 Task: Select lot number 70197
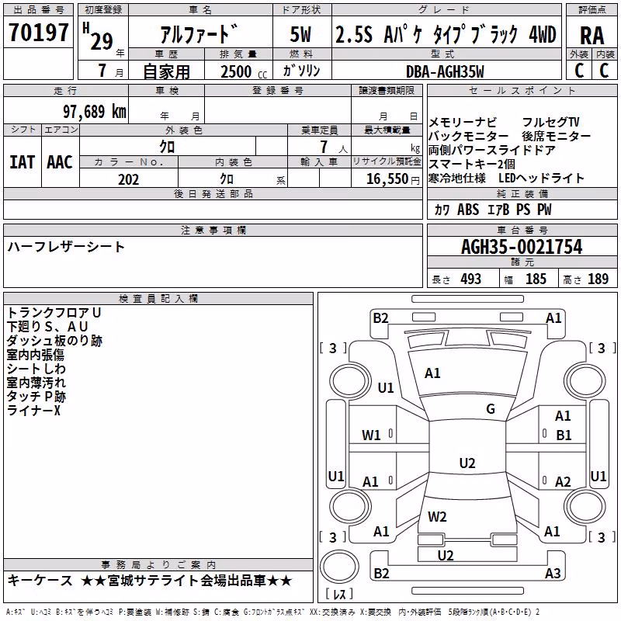tap(38, 33)
